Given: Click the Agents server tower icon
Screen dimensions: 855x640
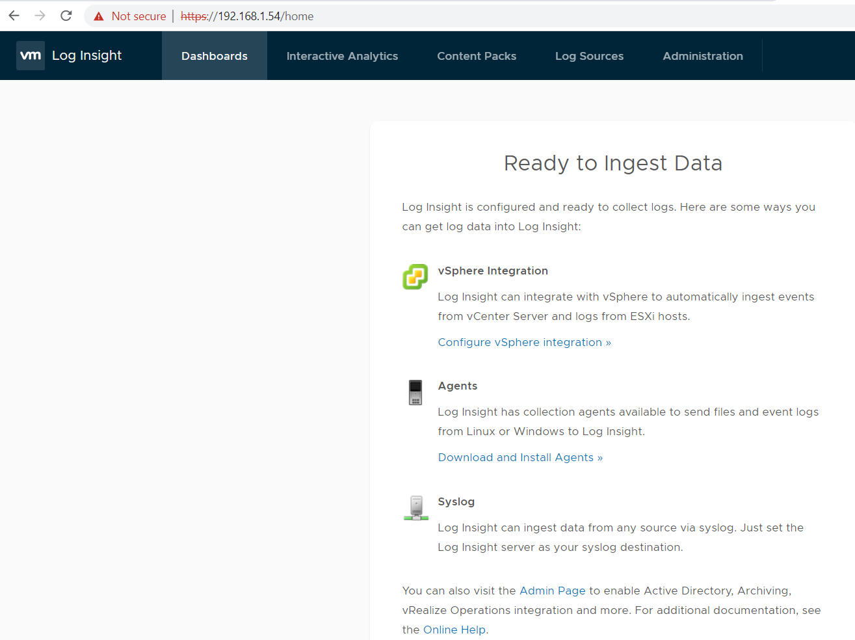Looking at the screenshot, I should click(x=415, y=392).
